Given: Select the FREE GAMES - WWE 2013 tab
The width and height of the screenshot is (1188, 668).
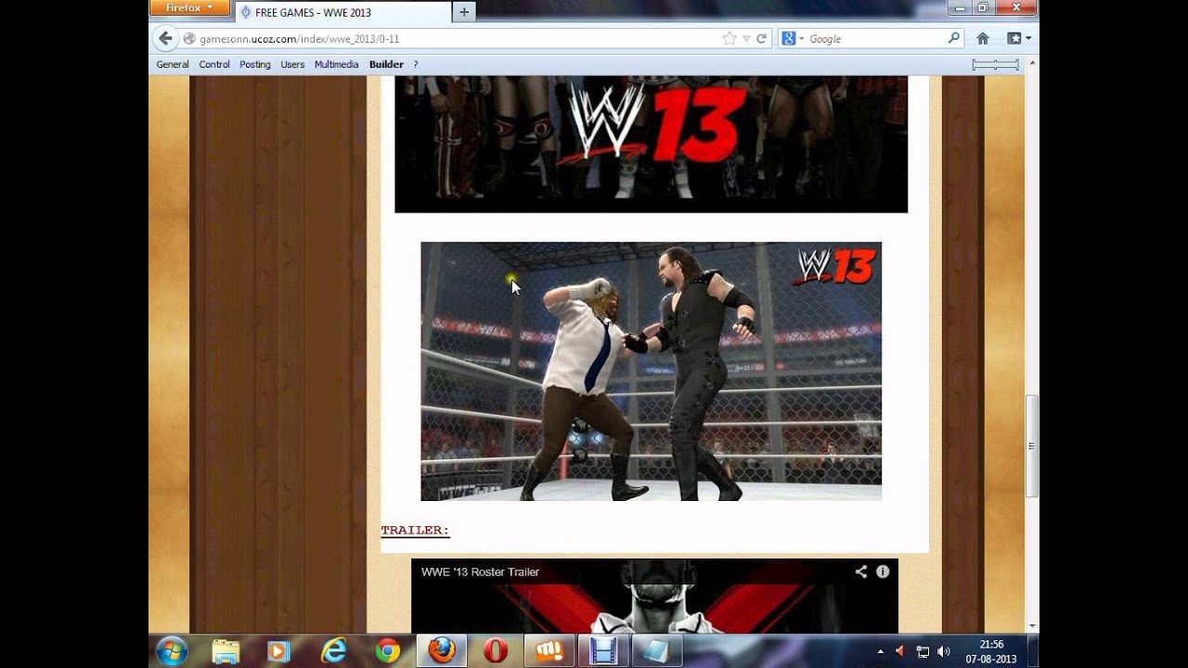Looking at the screenshot, I should [x=342, y=12].
